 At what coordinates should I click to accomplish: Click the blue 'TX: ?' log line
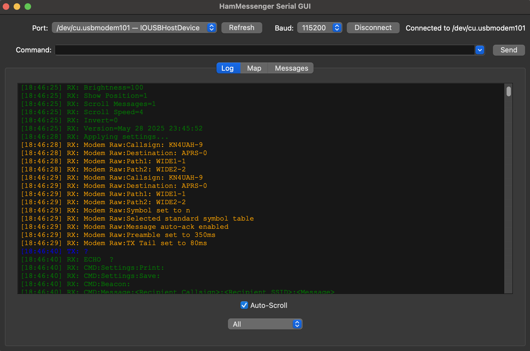pos(55,251)
